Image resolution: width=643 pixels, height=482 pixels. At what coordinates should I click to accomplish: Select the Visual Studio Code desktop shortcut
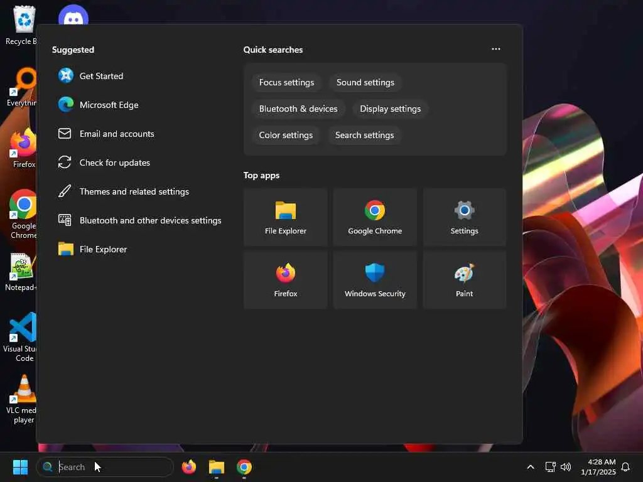tap(21, 337)
